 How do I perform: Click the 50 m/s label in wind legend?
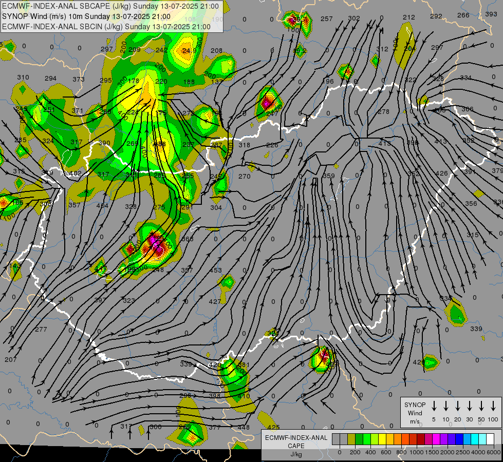(x=481, y=419)
